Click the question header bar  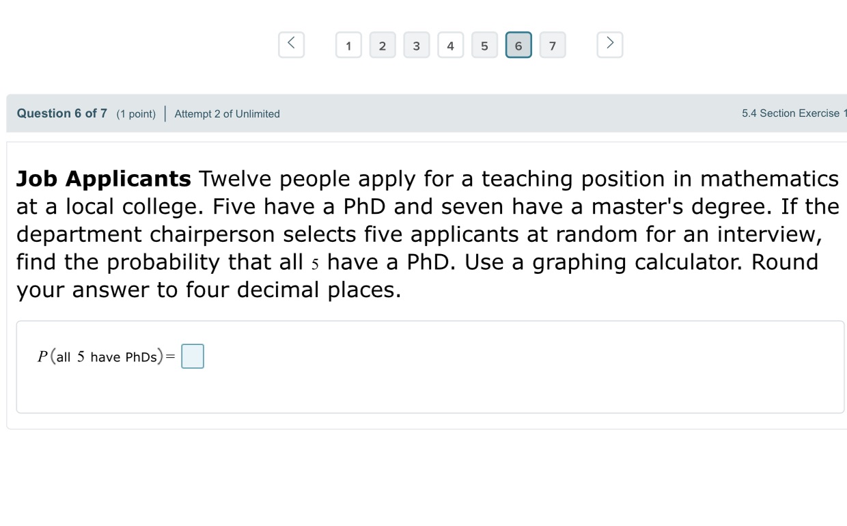[423, 113]
